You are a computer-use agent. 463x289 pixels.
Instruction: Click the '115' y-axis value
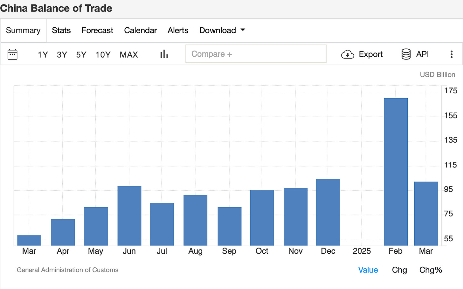[451, 165]
